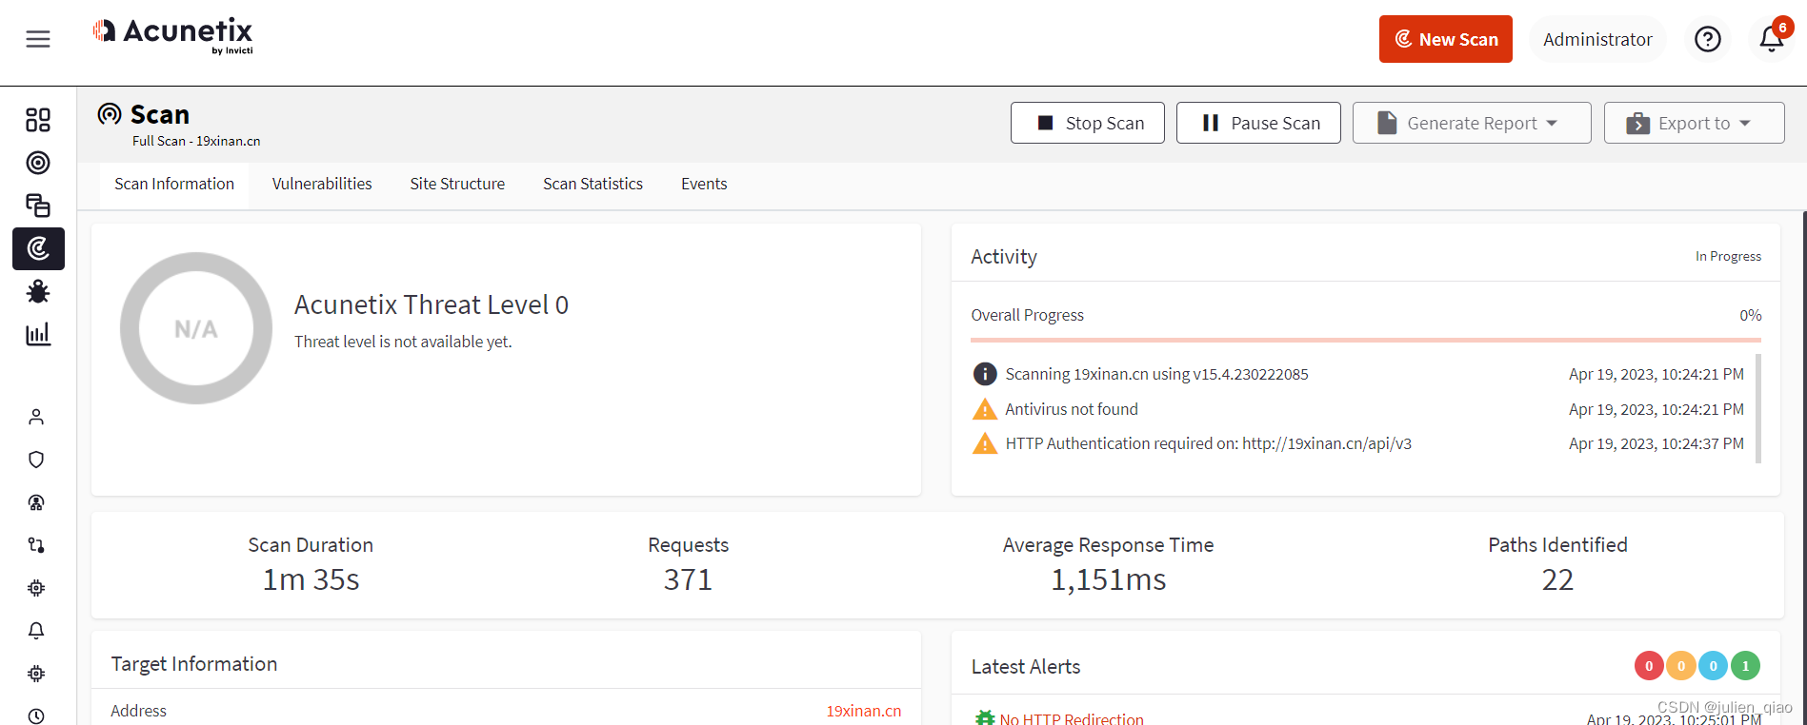Open the chip icon below the sidebar bell
Screen dimensions: 1807x725
point(36,674)
